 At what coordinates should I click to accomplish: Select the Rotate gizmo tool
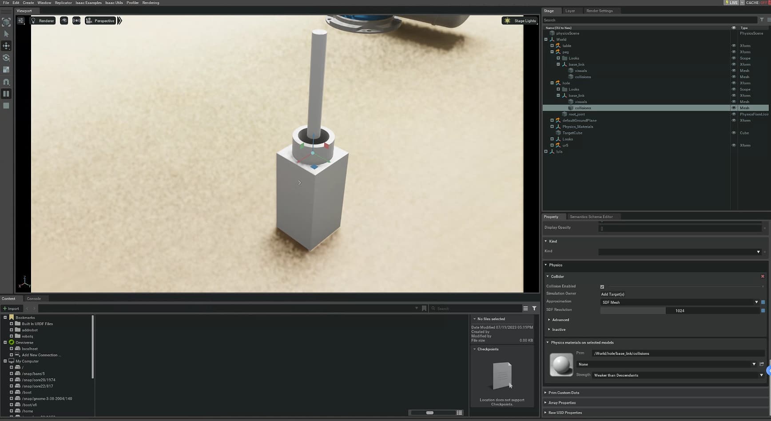pyautogui.click(x=6, y=58)
